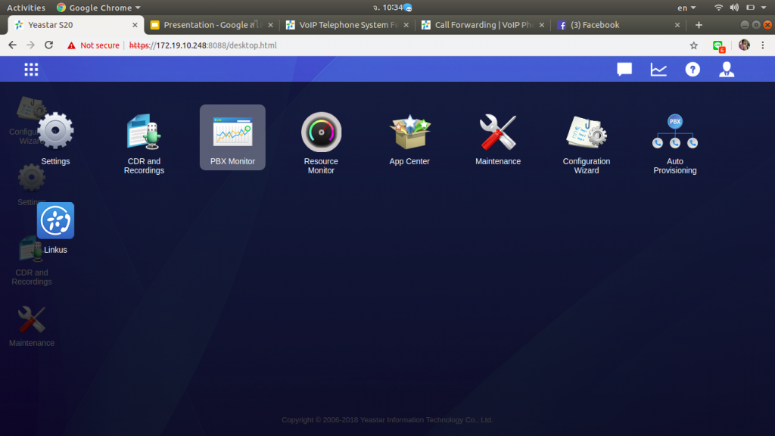Open the messages chat bubble icon

coord(624,69)
